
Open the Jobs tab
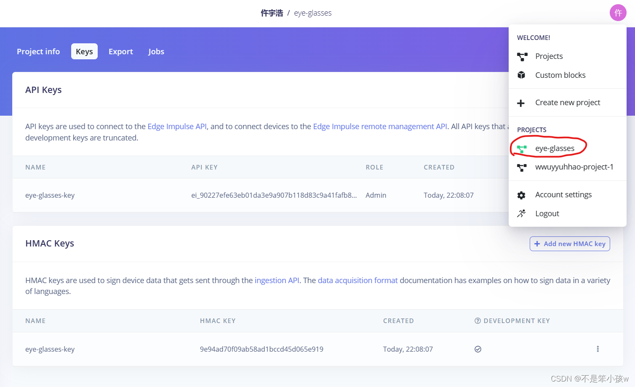pyautogui.click(x=156, y=51)
